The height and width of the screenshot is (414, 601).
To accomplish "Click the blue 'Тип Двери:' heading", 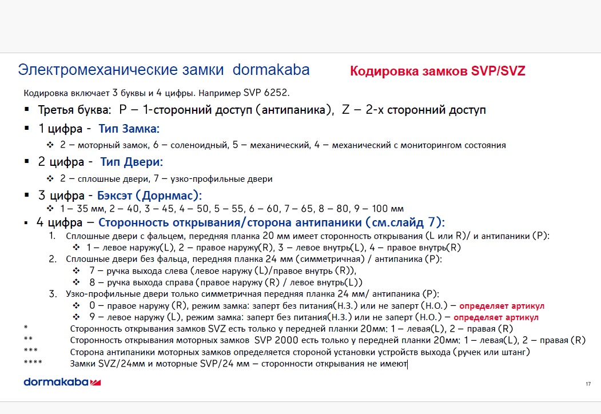I will click(132, 162).
